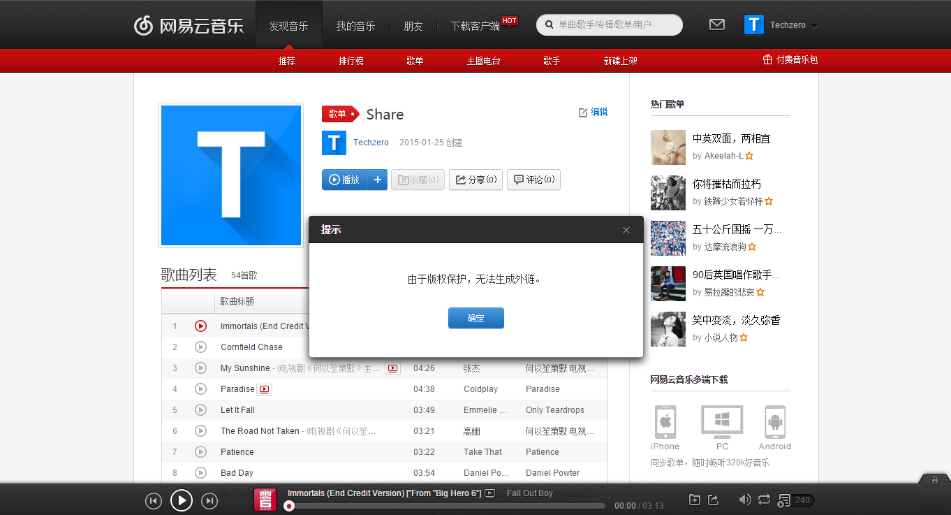Image resolution: width=951 pixels, height=515 pixels.
Task: Click the Only Teardrops album link
Action: (555, 410)
